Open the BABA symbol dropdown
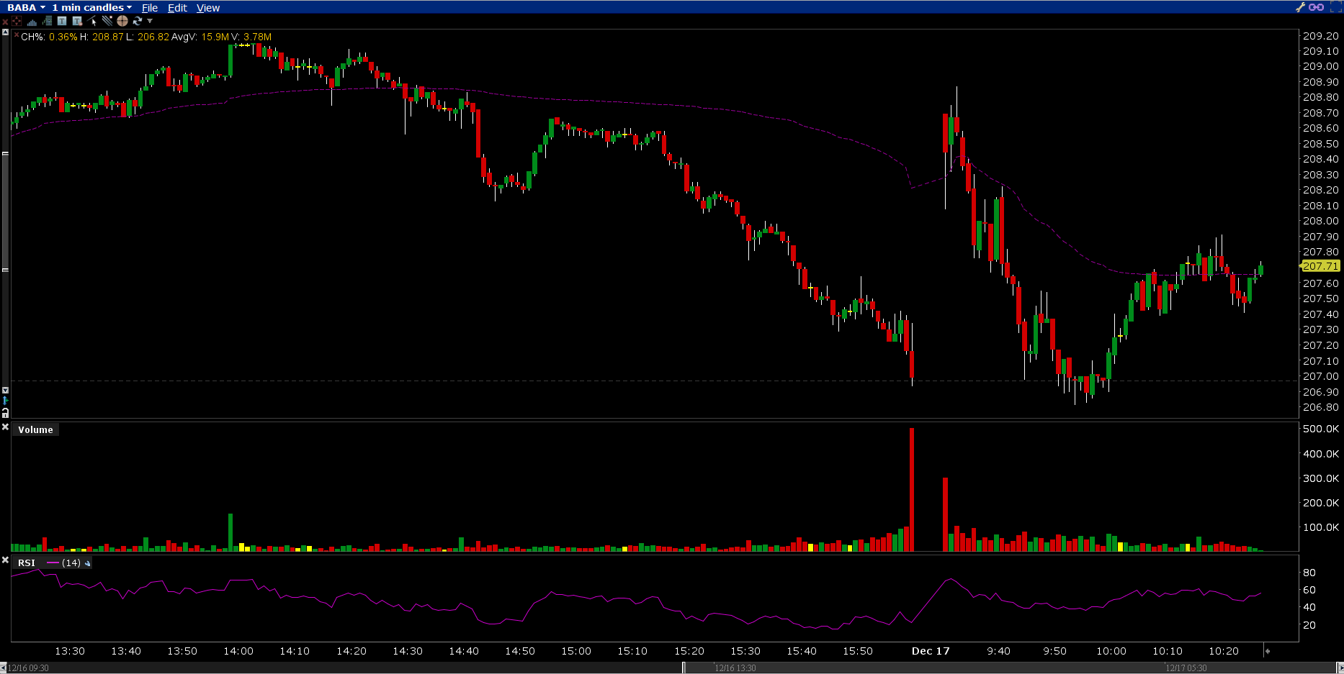This screenshot has width=1344, height=674. coord(26,7)
